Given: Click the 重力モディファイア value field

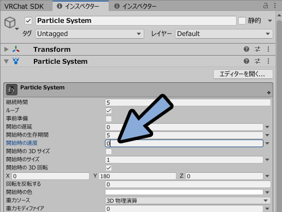Looking at the screenshot, I should pos(184,209).
